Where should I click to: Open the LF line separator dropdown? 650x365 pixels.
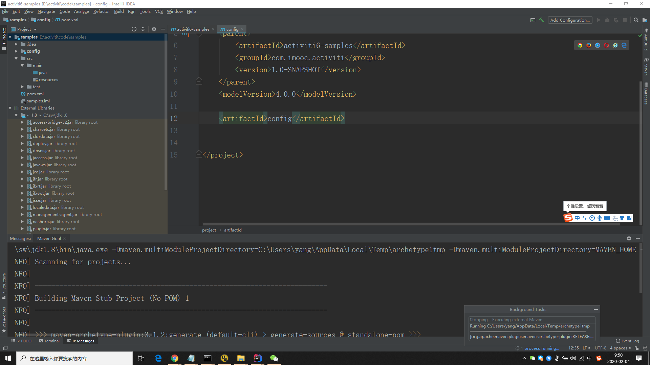[x=586, y=348]
